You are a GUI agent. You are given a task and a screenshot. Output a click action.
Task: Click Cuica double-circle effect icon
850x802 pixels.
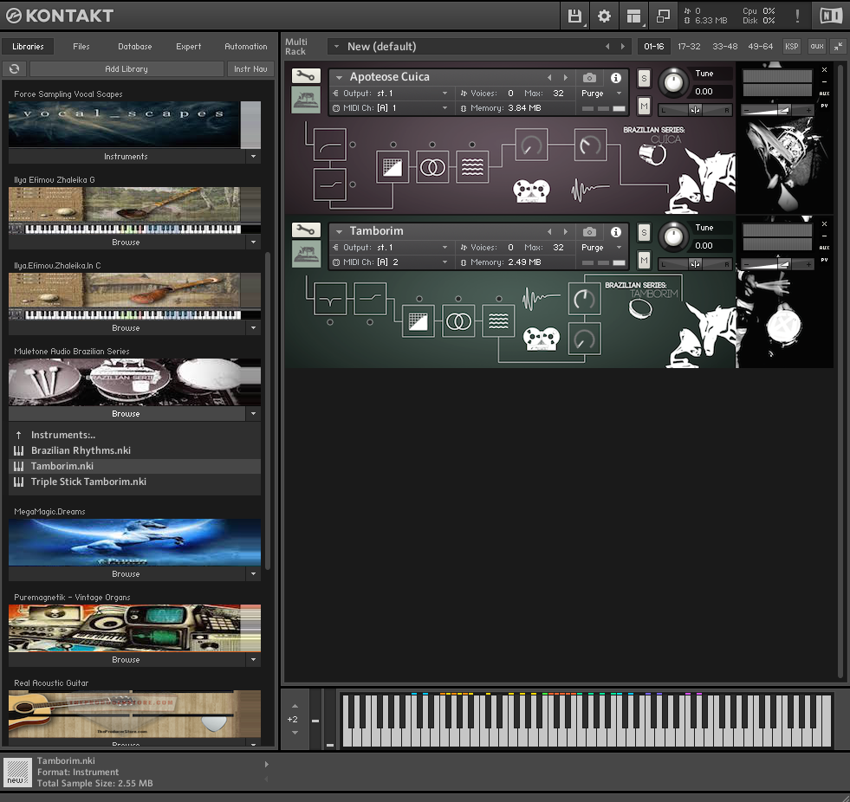point(432,167)
